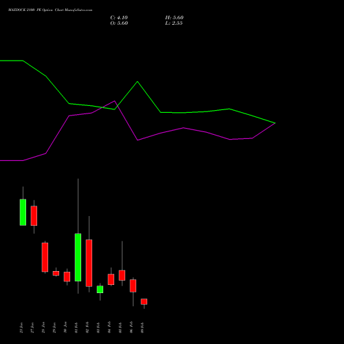Click the close value C: 4.10
The height and width of the screenshot is (344, 344).
click(x=119, y=18)
